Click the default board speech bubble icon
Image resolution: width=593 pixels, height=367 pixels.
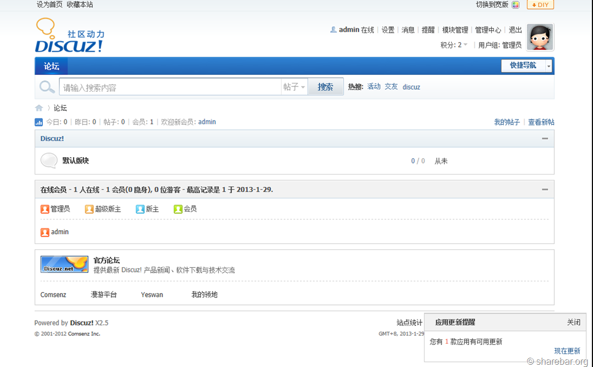49,161
